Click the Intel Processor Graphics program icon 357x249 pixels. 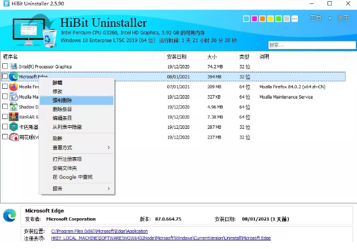[x=14, y=67]
